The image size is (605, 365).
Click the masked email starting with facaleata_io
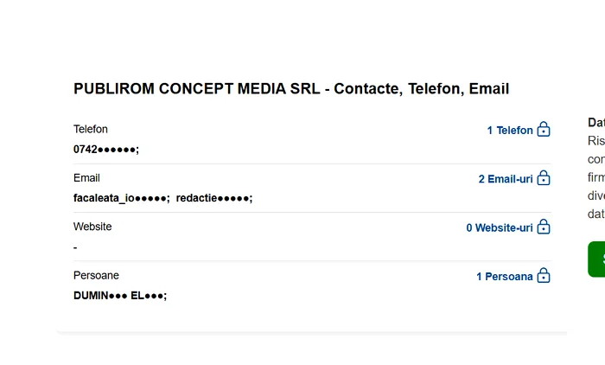tap(121, 198)
